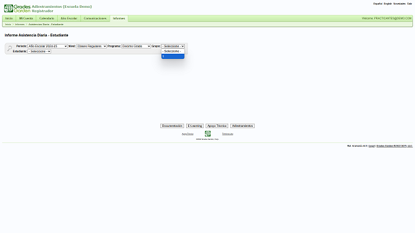Click the E-Learning button
This screenshot has height=233, width=415.
[195, 126]
